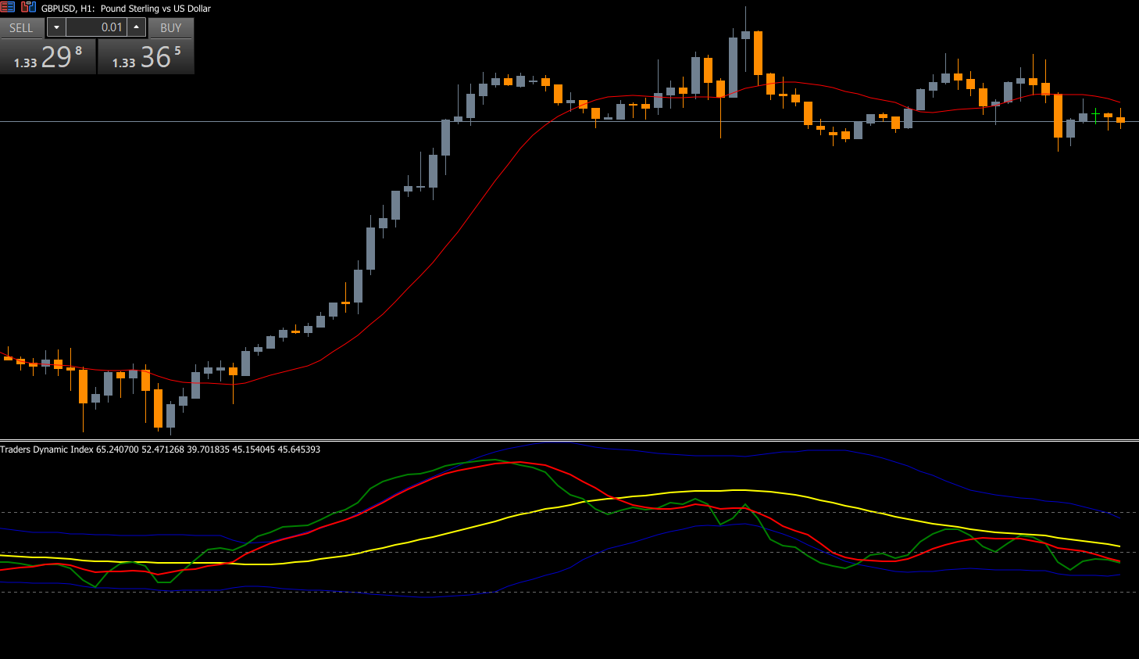The height and width of the screenshot is (659, 1139).
Task: Click the SELL button
Action: click(21, 27)
